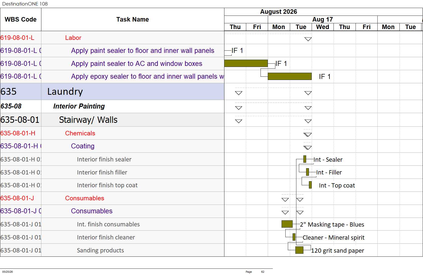Click the Cleaner - Mineral spirit bar
Viewport: 423px width, 275px height.
point(294,237)
